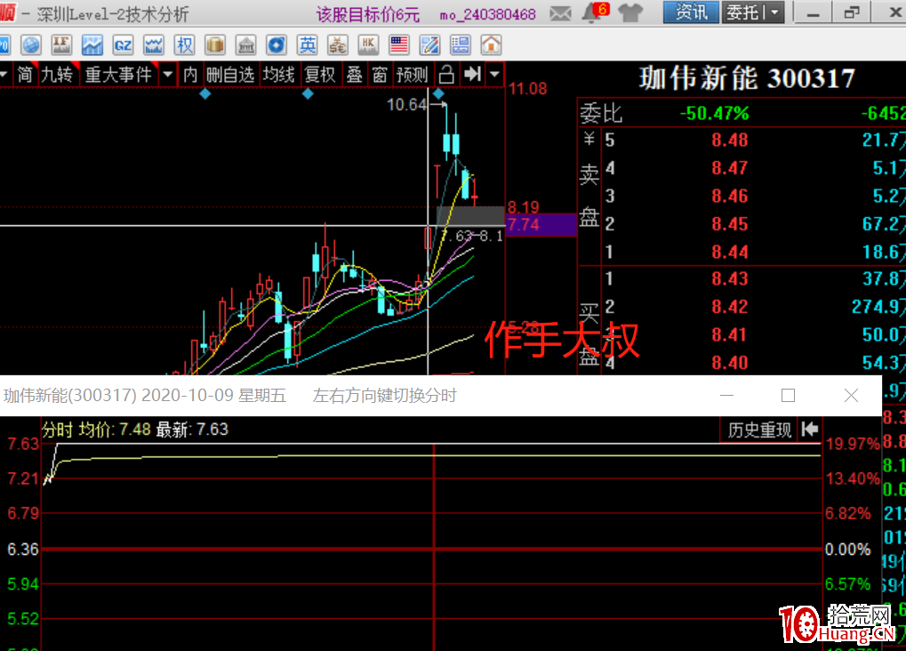Screen dimensions: 906x651
Task: Toggle 内 inner display button
Action: pos(189,75)
